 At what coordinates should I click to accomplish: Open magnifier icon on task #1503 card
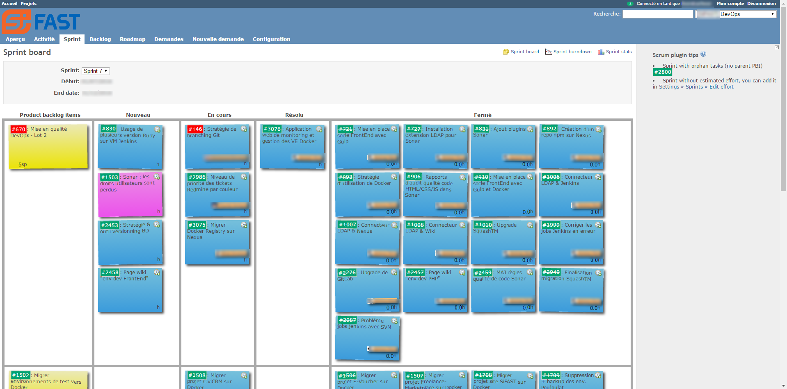point(157,177)
